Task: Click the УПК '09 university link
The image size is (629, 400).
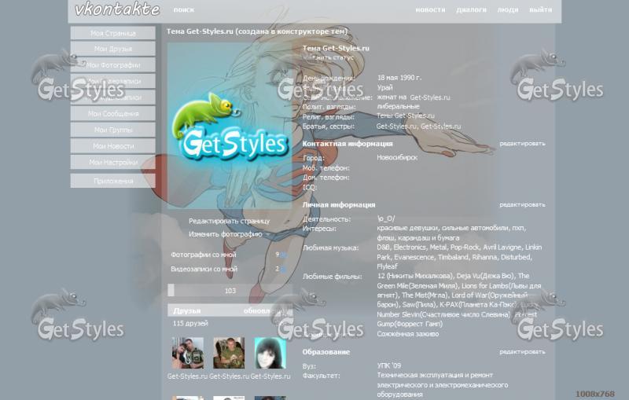Action: point(388,365)
